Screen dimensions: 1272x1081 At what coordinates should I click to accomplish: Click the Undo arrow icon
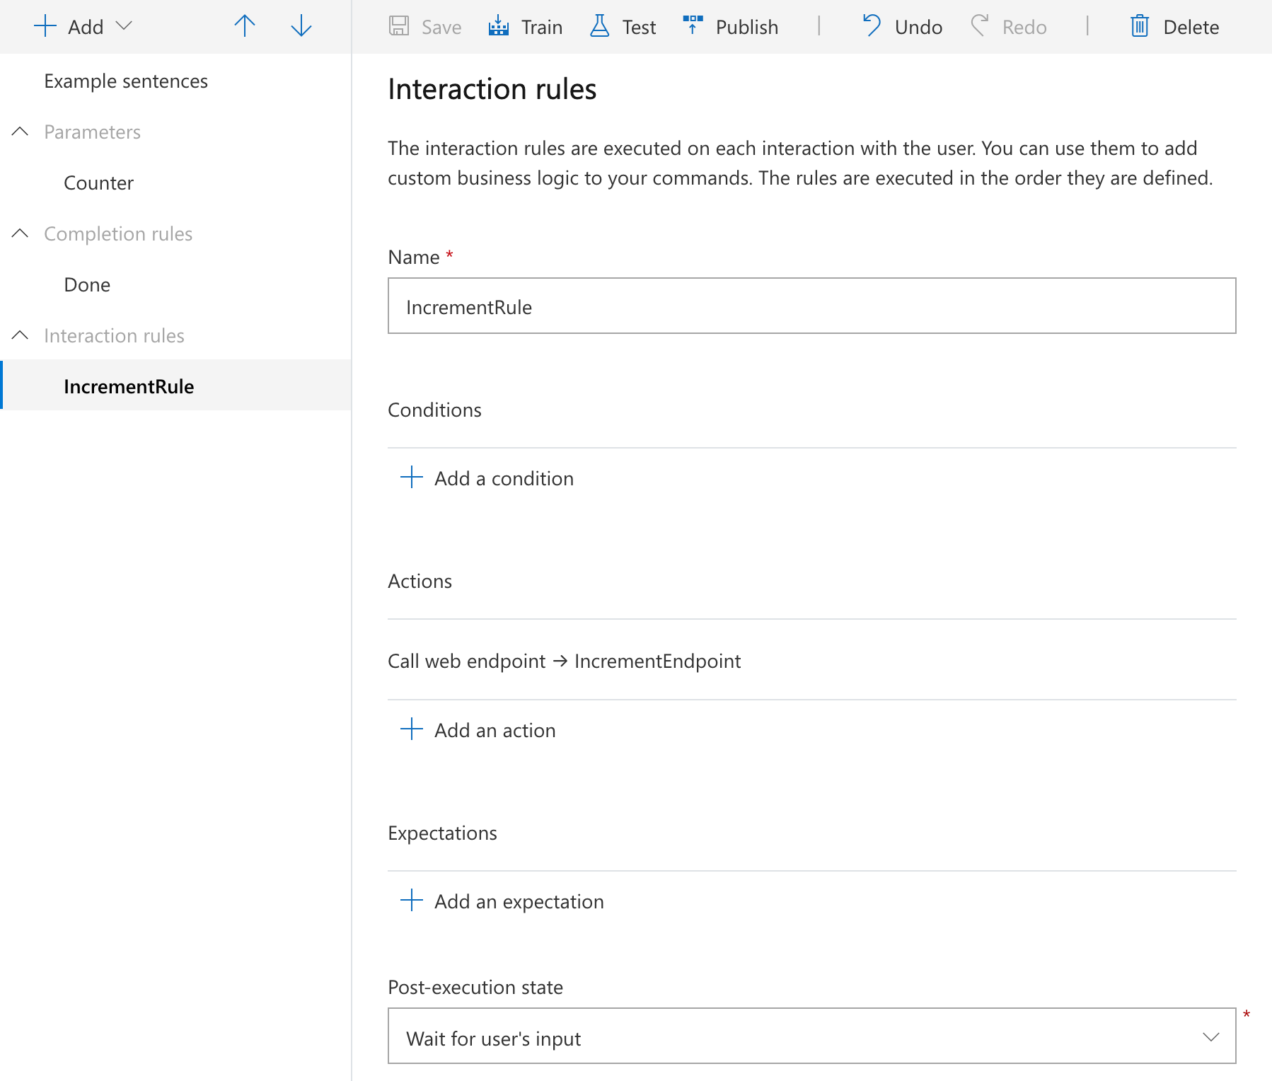coord(872,26)
